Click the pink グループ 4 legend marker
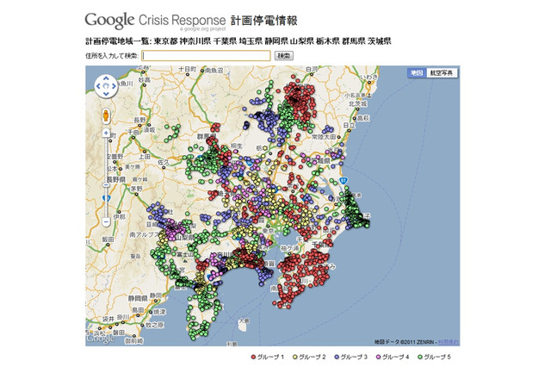The width and height of the screenshot is (551, 367). (x=379, y=358)
